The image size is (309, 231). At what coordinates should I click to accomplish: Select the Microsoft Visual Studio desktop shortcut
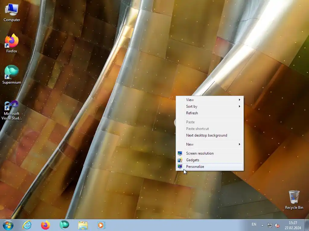click(12, 110)
